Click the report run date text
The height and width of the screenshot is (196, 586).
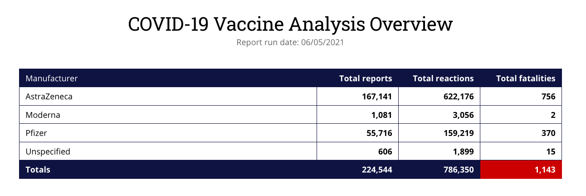290,43
